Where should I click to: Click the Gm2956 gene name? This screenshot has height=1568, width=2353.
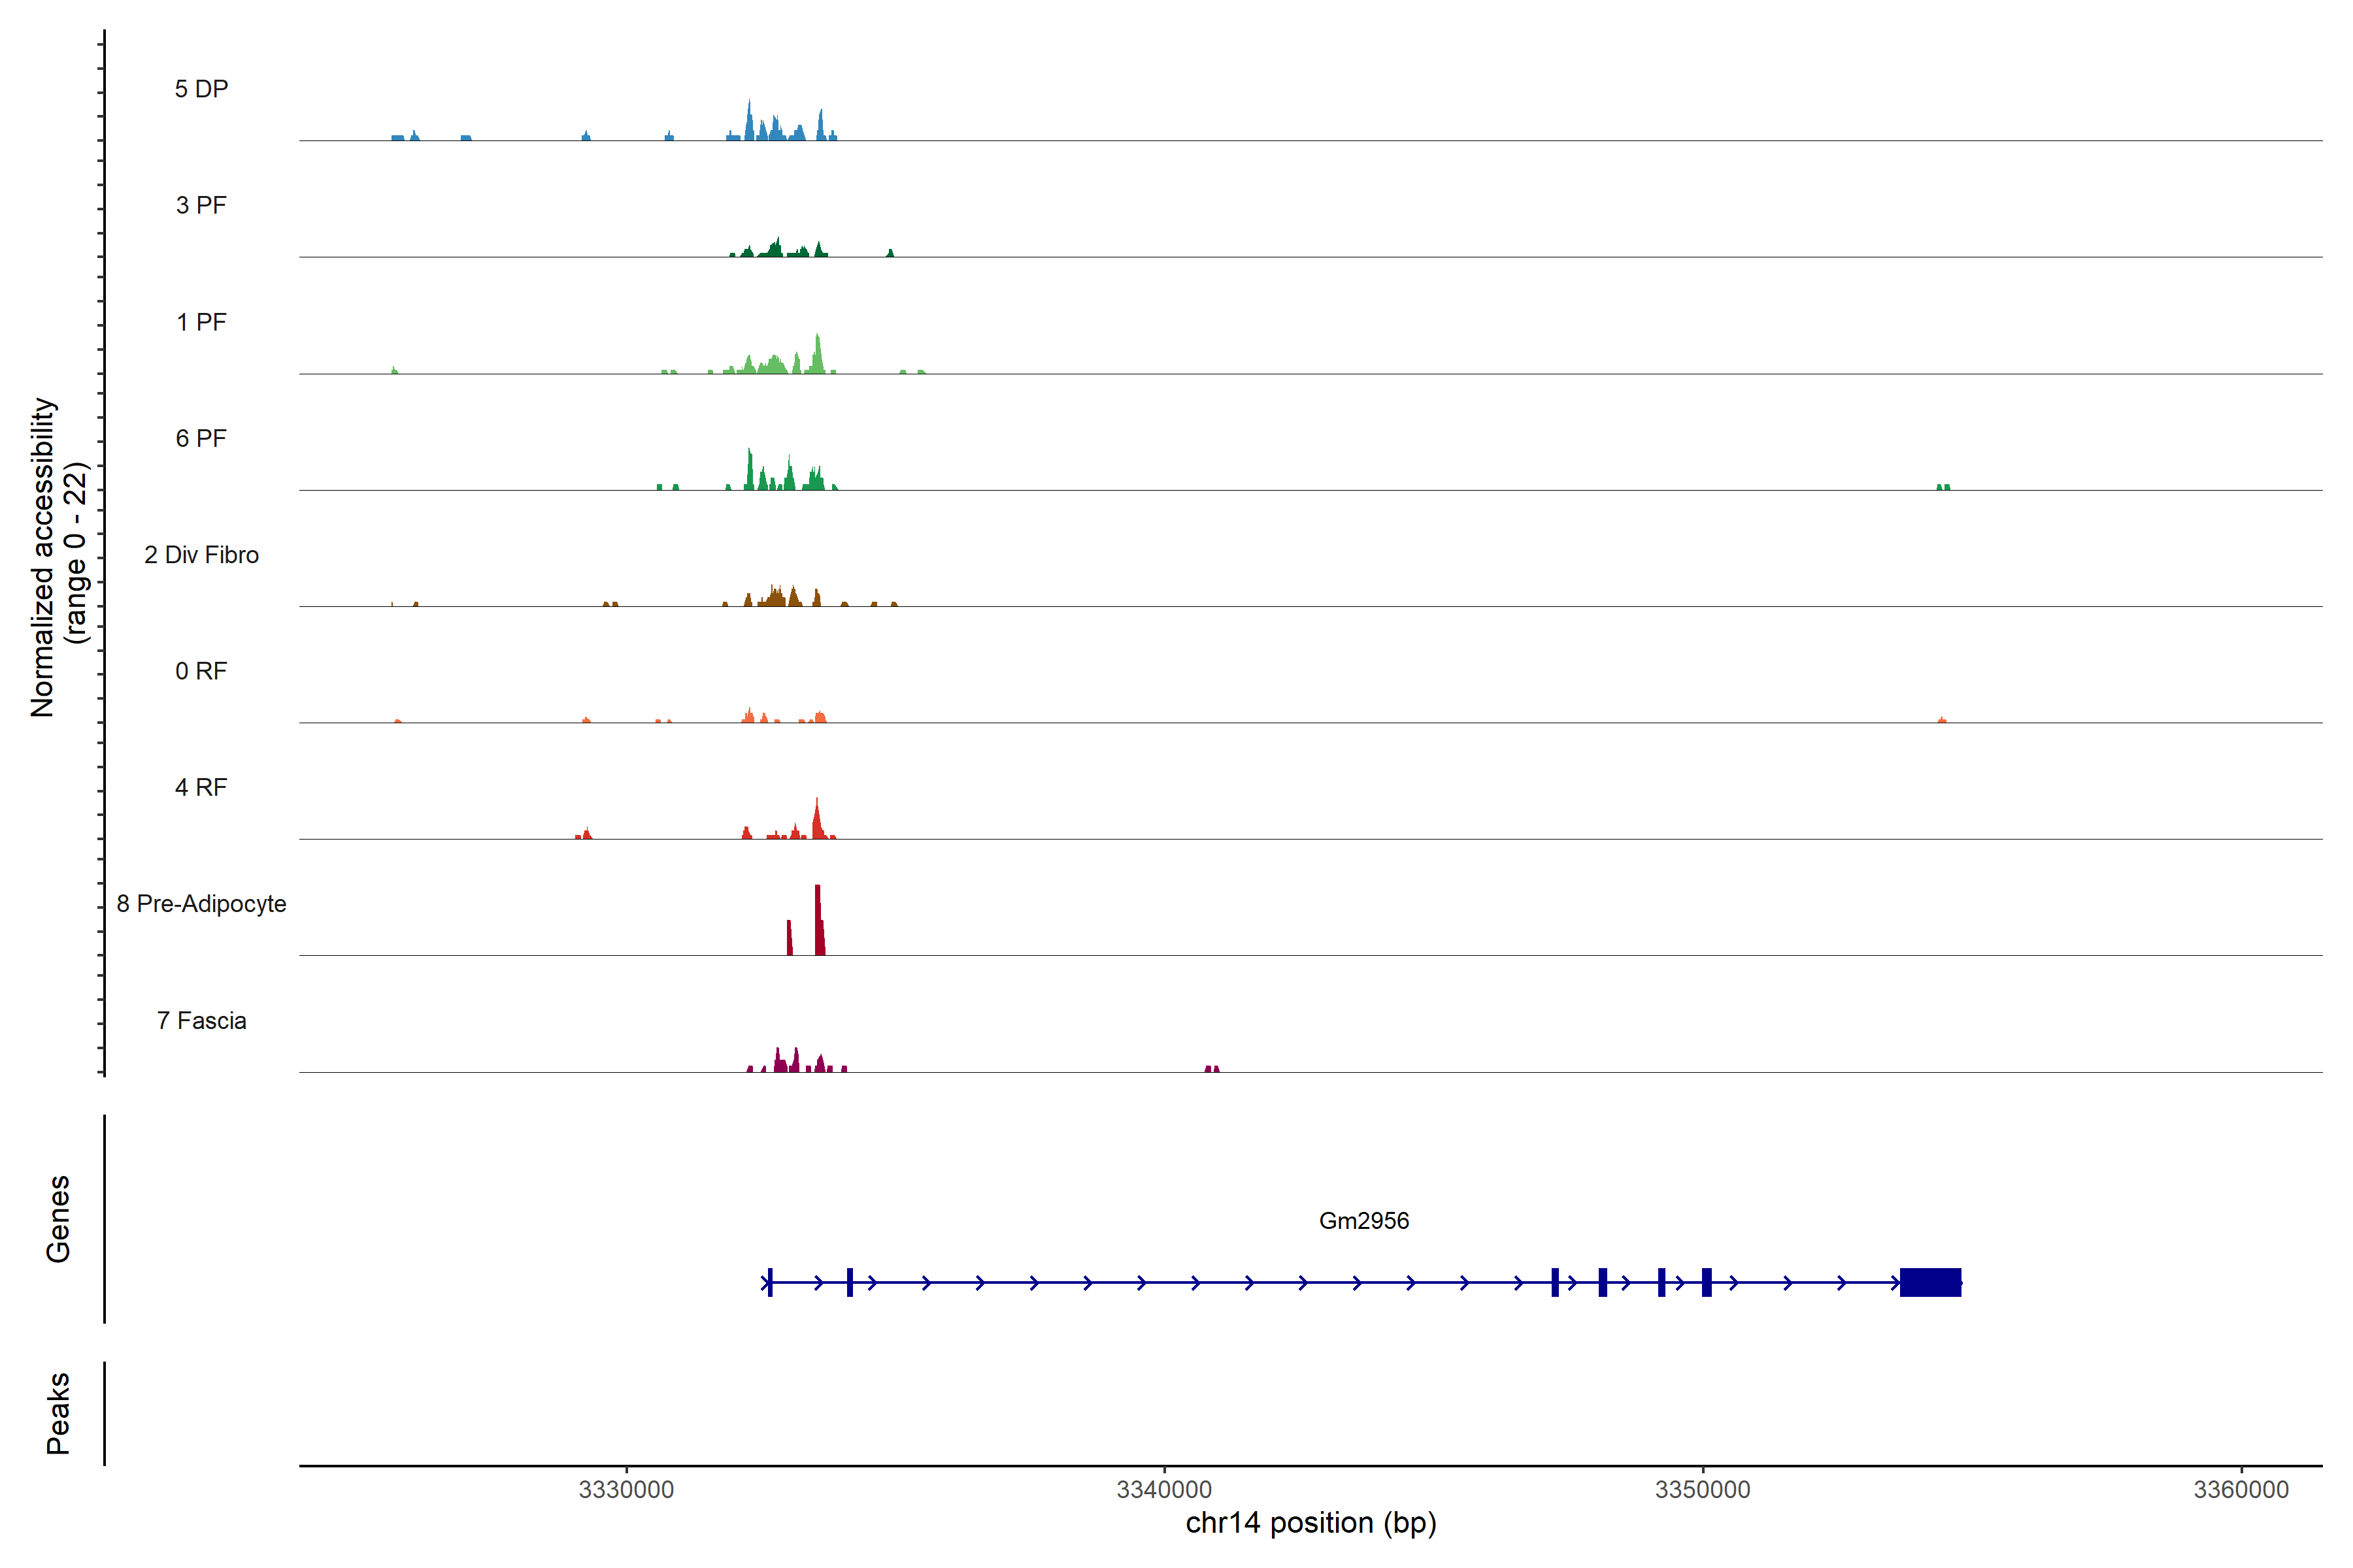pyautogui.click(x=1363, y=1221)
